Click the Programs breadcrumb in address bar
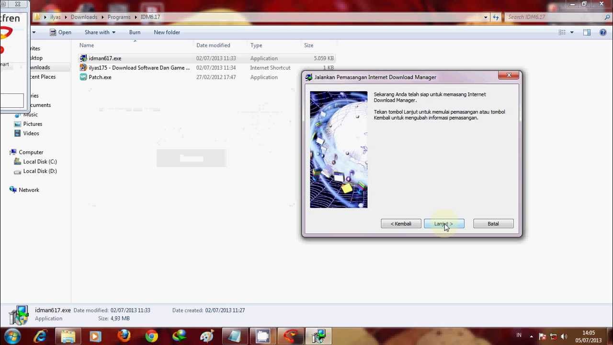 (119, 17)
